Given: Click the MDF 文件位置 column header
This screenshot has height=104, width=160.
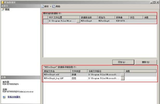Looking at the screenshot, I should click(x=64, y=17).
